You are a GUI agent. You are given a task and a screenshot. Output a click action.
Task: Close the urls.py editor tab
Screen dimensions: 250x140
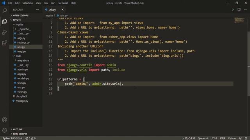click(62, 10)
